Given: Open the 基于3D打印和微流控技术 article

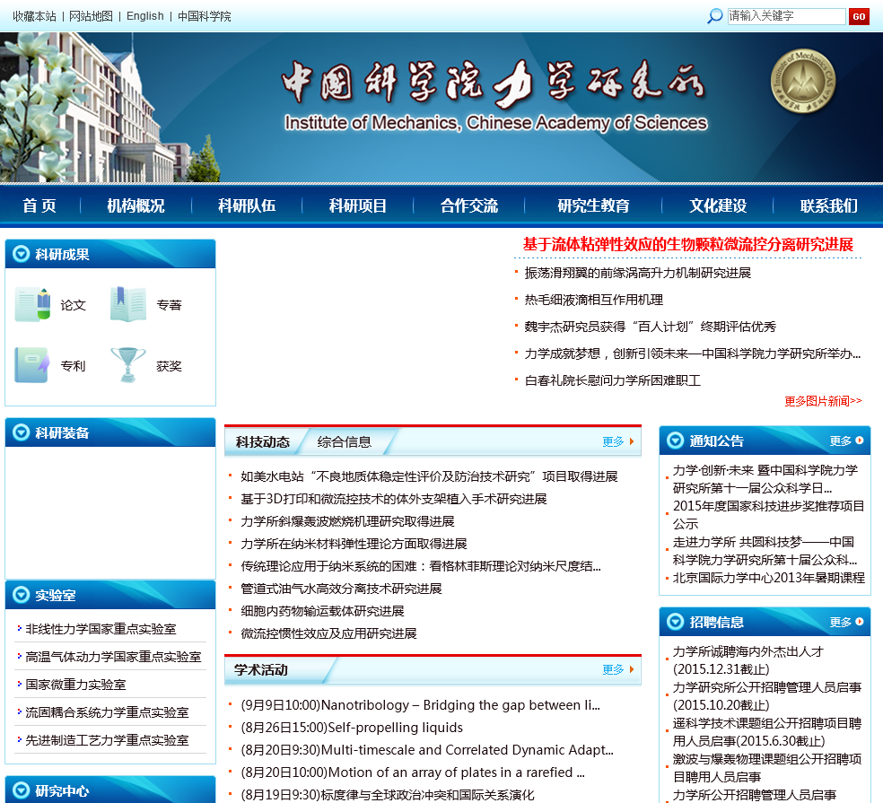Looking at the screenshot, I should (394, 499).
